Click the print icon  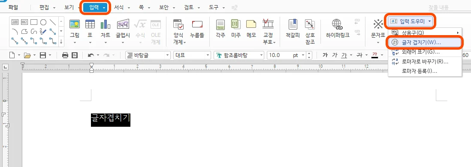65,55
